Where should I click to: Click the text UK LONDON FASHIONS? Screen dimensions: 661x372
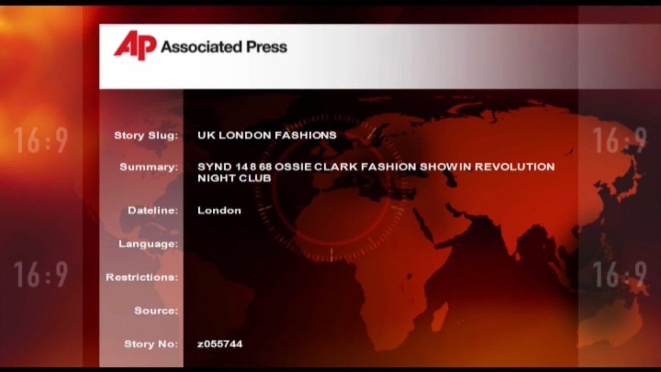(267, 135)
